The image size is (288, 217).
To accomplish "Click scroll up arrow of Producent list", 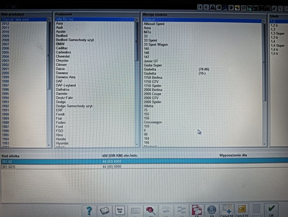I will (137, 19).
